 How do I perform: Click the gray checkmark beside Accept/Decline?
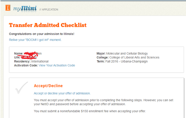tap(22, 88)
